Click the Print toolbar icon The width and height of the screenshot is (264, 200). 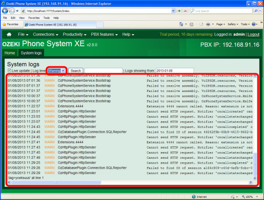(208, 24)
